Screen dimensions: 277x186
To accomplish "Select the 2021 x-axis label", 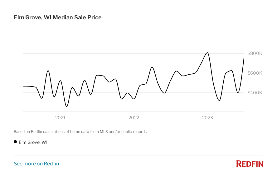I will tap(60, 118).
